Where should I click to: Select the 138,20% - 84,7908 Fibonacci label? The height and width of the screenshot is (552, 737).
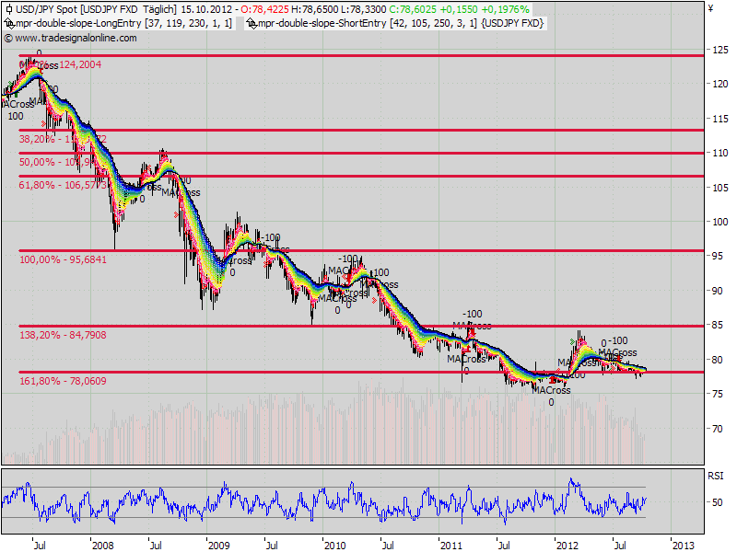63,335
